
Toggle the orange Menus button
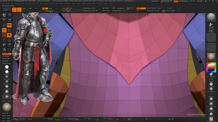tap(176, 1)
